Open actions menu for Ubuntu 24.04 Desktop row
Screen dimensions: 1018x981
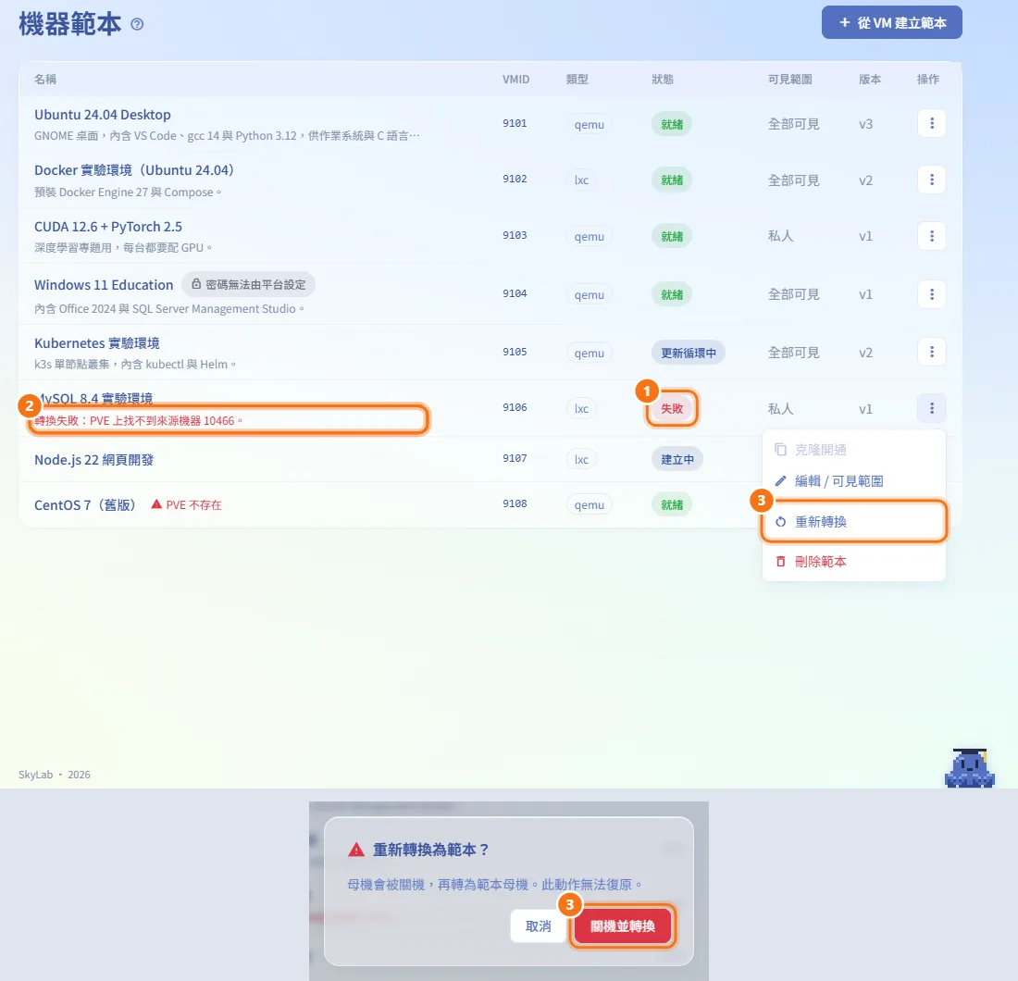[x=932, y=123]
